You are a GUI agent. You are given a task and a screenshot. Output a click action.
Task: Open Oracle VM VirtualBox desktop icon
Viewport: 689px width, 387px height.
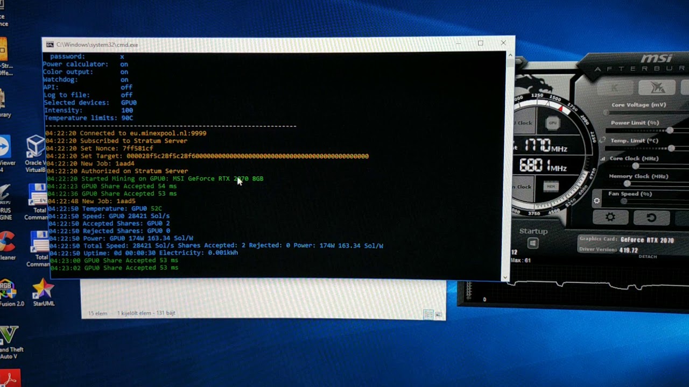pyautogui.click(x=35, y=154)
